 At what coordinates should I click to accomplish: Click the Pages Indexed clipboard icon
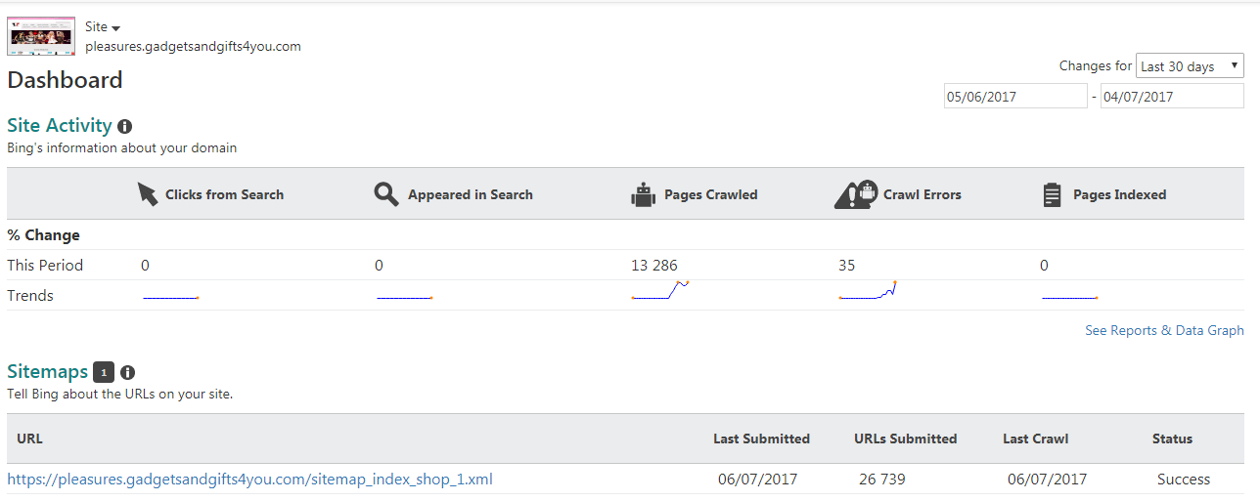point(1053,194)
